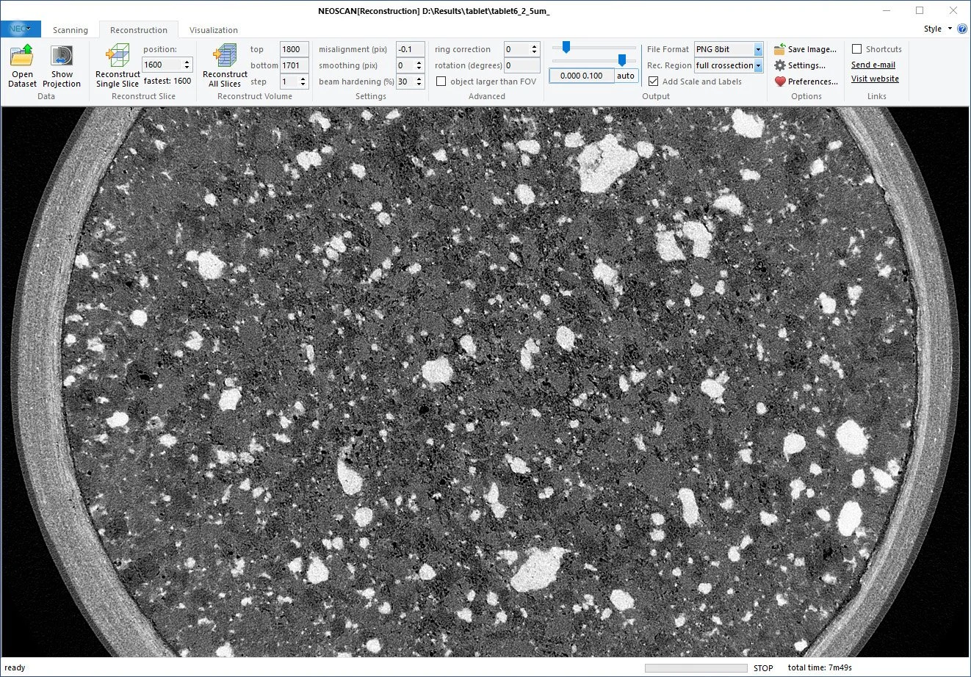Increase the smoothing value stepper
This screenshot has height=677, width=971.
[x=419, y=62]
